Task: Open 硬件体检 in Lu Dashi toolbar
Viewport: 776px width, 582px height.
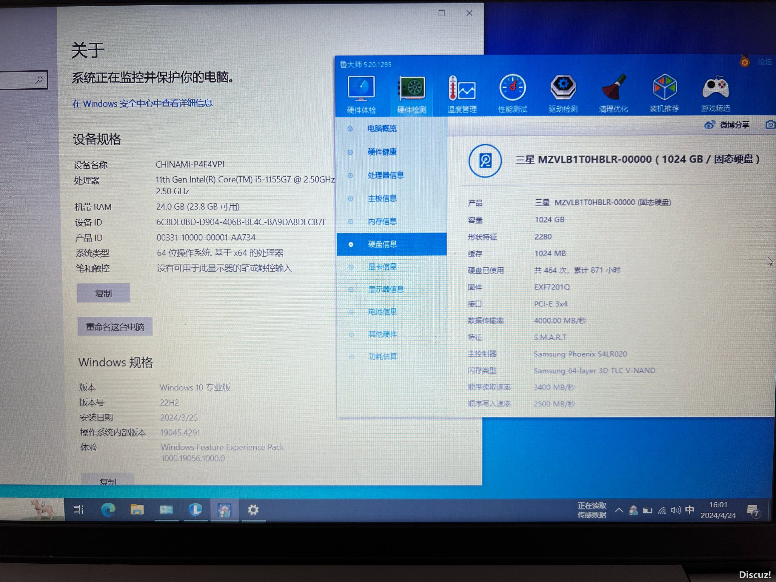Action: [361, 94]
